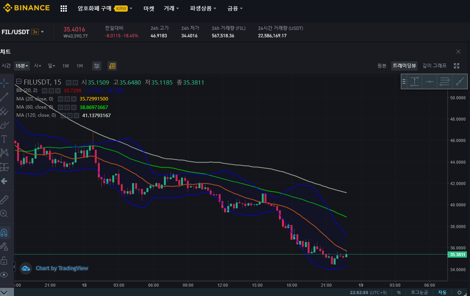Screen dimensions: 470x296
Task: Select the vertical price range favorite tool
Action: [x=415, y=81]
